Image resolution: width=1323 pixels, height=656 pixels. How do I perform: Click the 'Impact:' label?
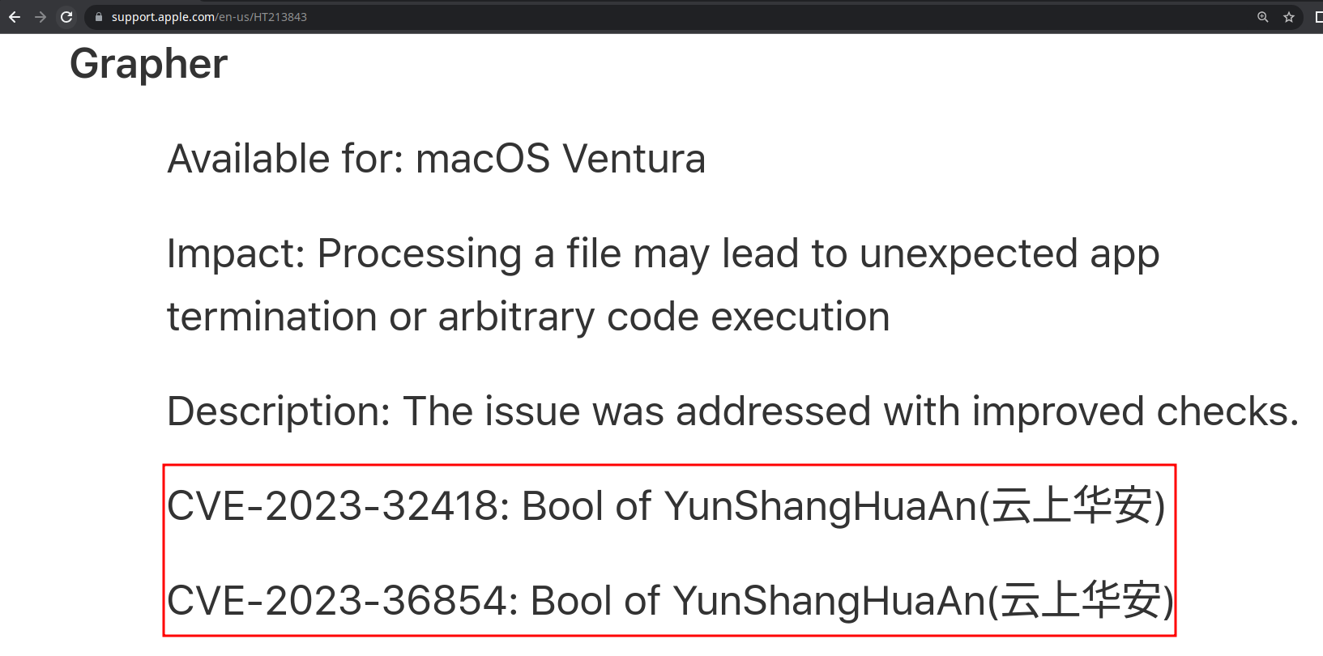pos(235,254)
